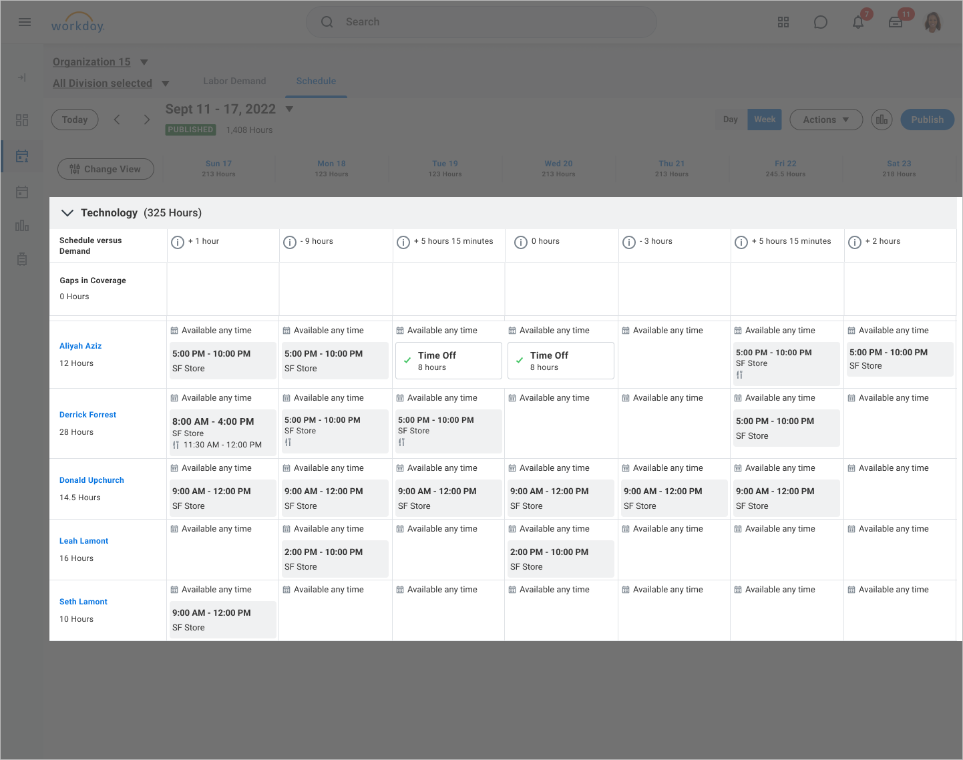963x760 pixels.
Task: View info icon for Tuesday + 5 hours 15 minutes
Action: (403, 242)
